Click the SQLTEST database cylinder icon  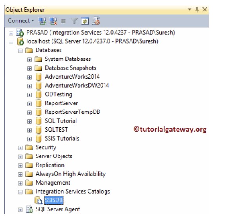[38, 130]
